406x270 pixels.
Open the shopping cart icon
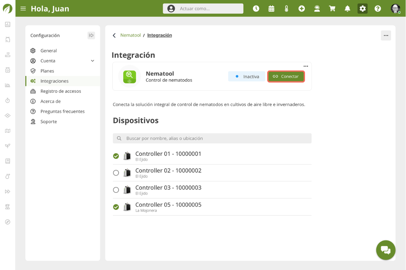coord(332,8)
